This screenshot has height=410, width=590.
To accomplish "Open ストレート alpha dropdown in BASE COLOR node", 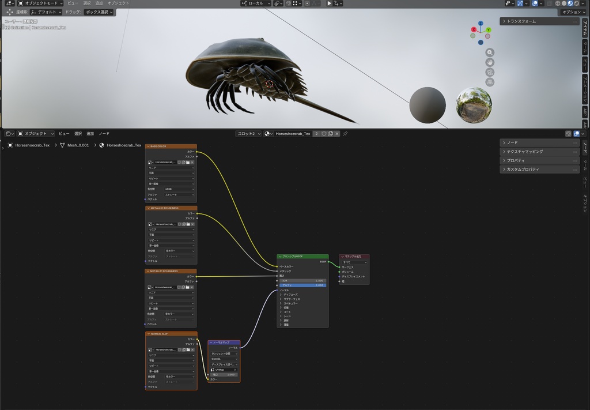I will [x=179, y=195].
